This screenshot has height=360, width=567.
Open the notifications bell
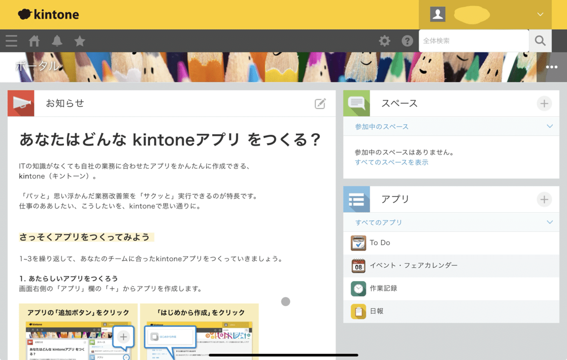57,41
